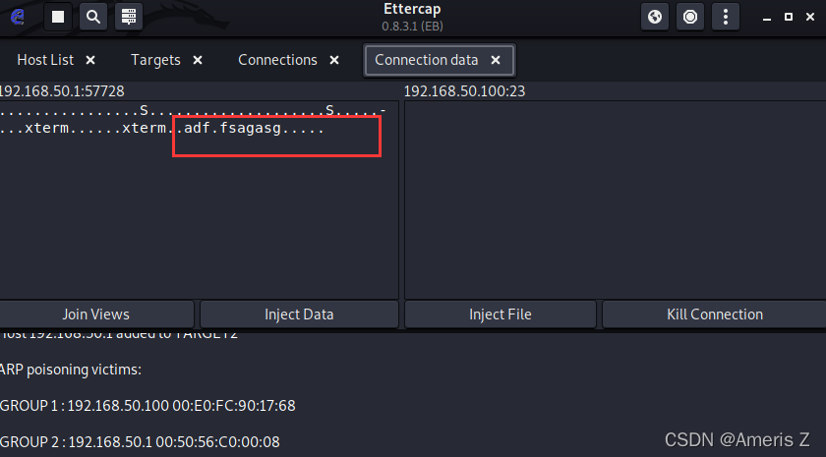This screenshot has width=826, height=457.
Task: Click the Ettercap logo icon
Action: (18, 17)
